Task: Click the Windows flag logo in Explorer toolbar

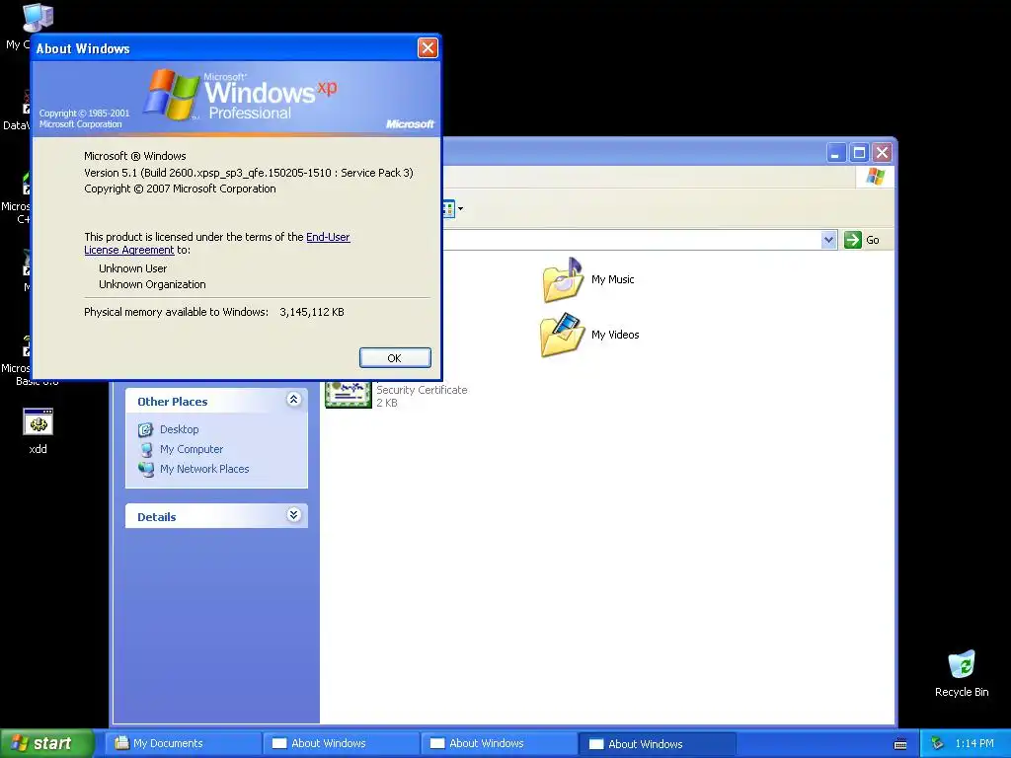Action: tap(875, 177)
